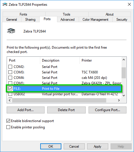
Task: Switch to the Advanced tab
Action: [x=67, y=20]
